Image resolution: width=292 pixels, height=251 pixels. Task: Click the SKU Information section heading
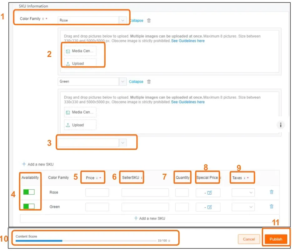pos(33,6)
